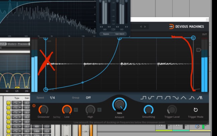Toggle EQ band 6 yellow button

pos(8,126)
